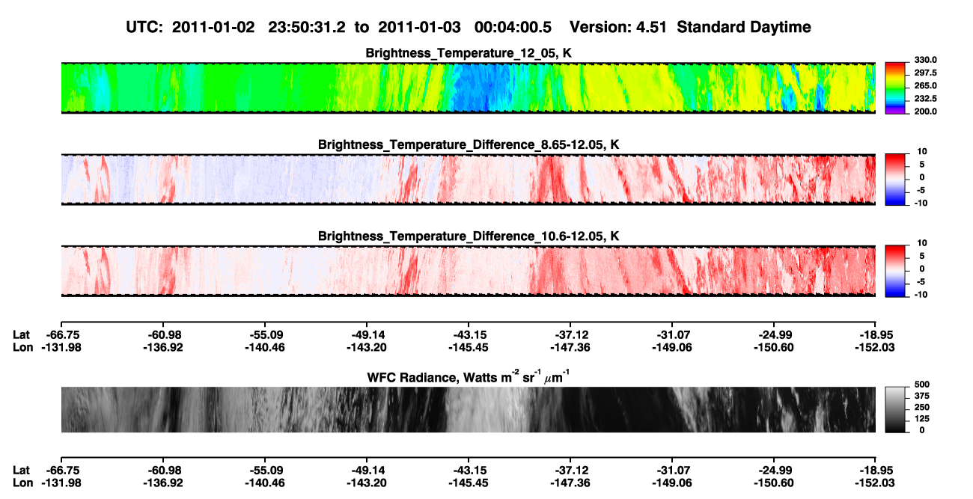Click the grayscale WFC Radiance image strip

point(468,409)
